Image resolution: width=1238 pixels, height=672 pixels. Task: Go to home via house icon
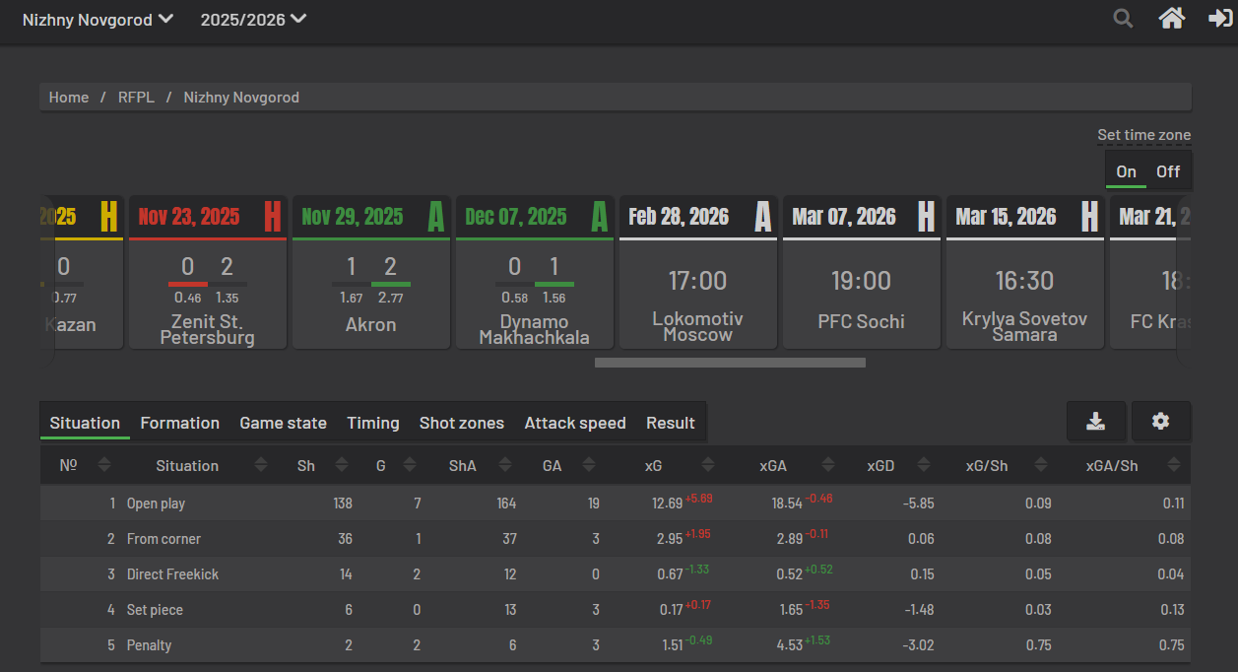coord(1171,19)
